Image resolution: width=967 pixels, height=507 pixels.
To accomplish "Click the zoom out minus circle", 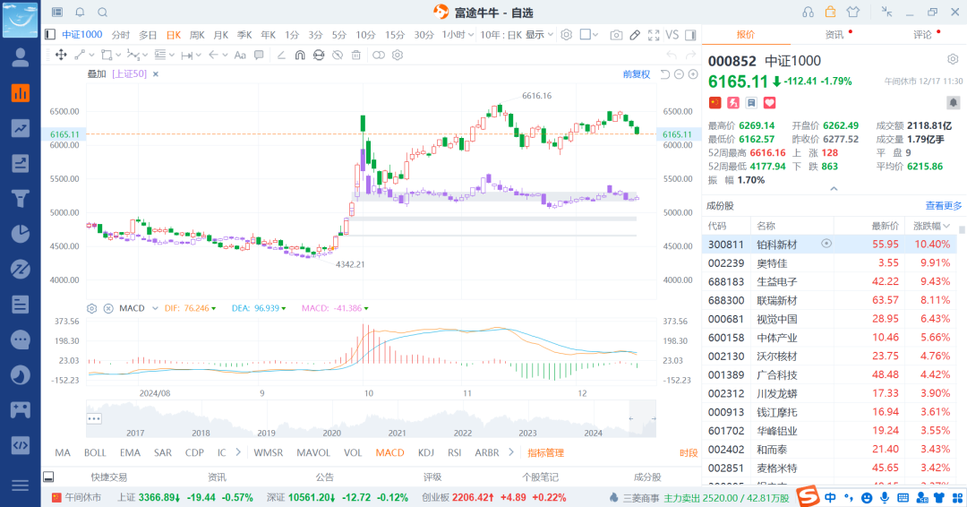I will (679, 74).
